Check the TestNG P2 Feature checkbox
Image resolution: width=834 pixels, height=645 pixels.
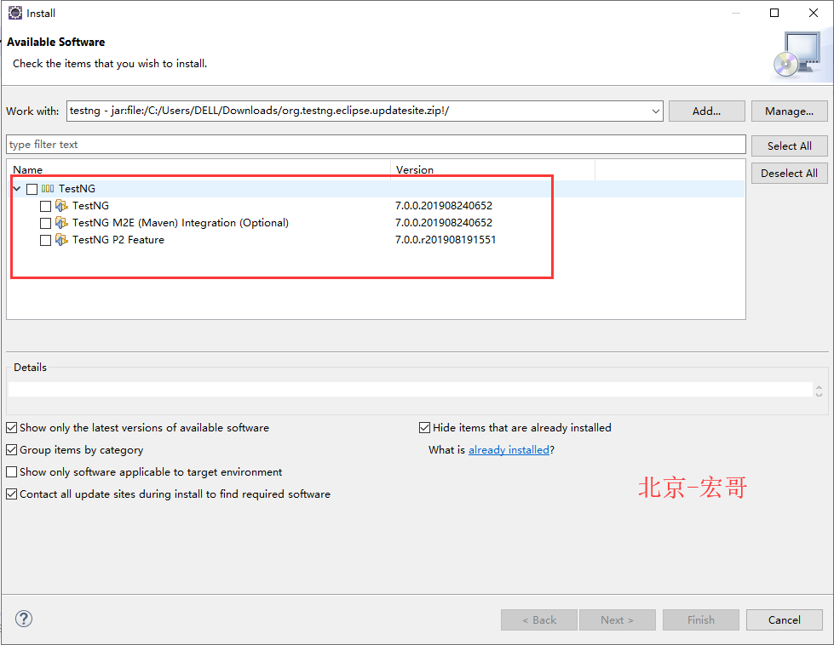[x=46, y=240]
